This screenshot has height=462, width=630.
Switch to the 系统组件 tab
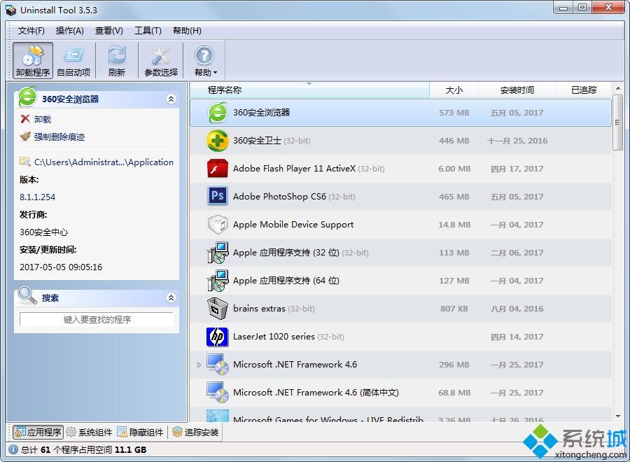89,433
